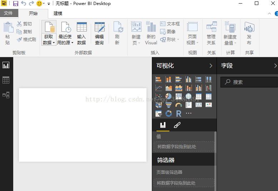The height and width of the screenshot is (191, 278).
Task: Switch to Relationships view in left sidebar
Action: coord(6,95)
